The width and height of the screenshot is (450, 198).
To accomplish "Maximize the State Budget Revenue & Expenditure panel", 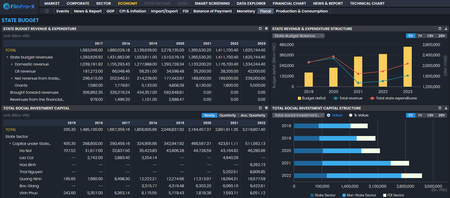I will click(260, 29).
